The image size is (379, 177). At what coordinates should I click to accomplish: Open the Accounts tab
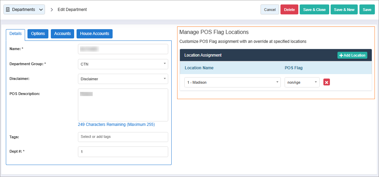[x=62, y=34]
